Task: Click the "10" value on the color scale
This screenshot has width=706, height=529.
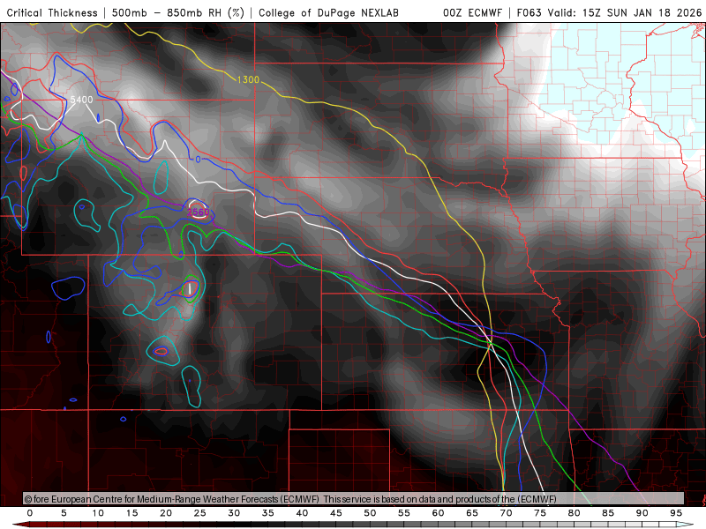Action: [x=98, y=513]
